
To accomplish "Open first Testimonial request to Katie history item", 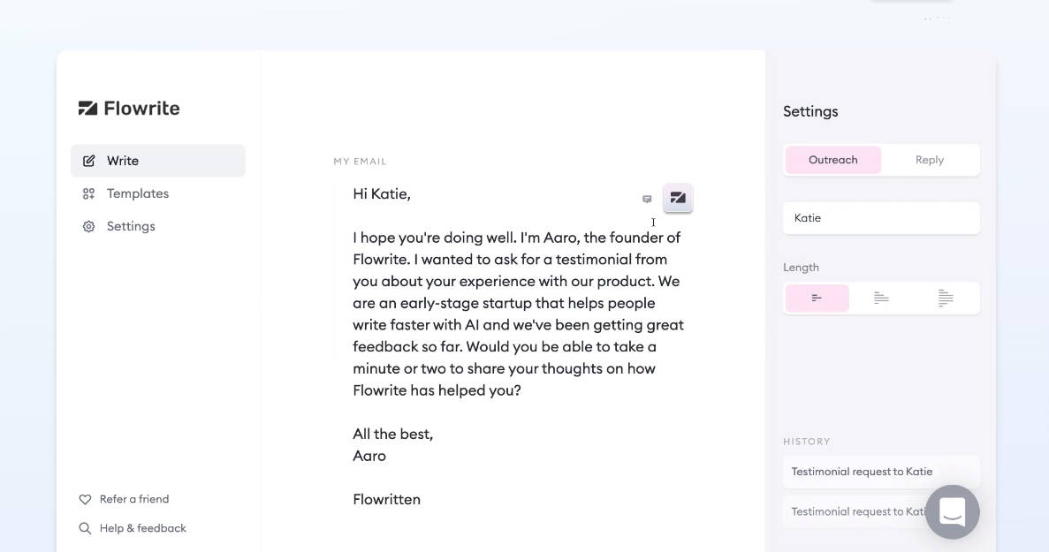I will click(862, 472).
